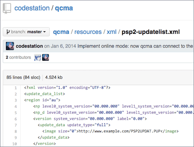Click the <region id="au"> code line
This screenshot has width=194, height=147.
pyautogui.click(x=42, y=100)
